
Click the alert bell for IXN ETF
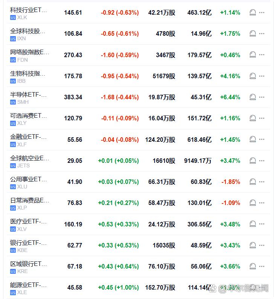point(253,34)
